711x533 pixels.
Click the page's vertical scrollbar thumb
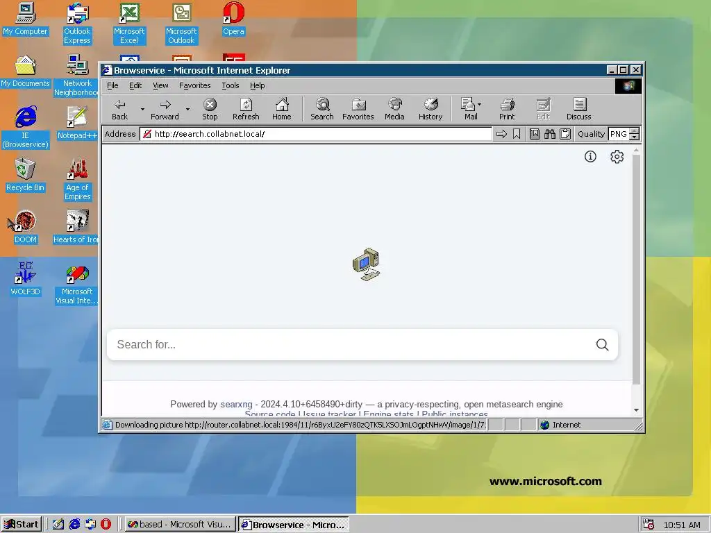click(x=636, y=269)
